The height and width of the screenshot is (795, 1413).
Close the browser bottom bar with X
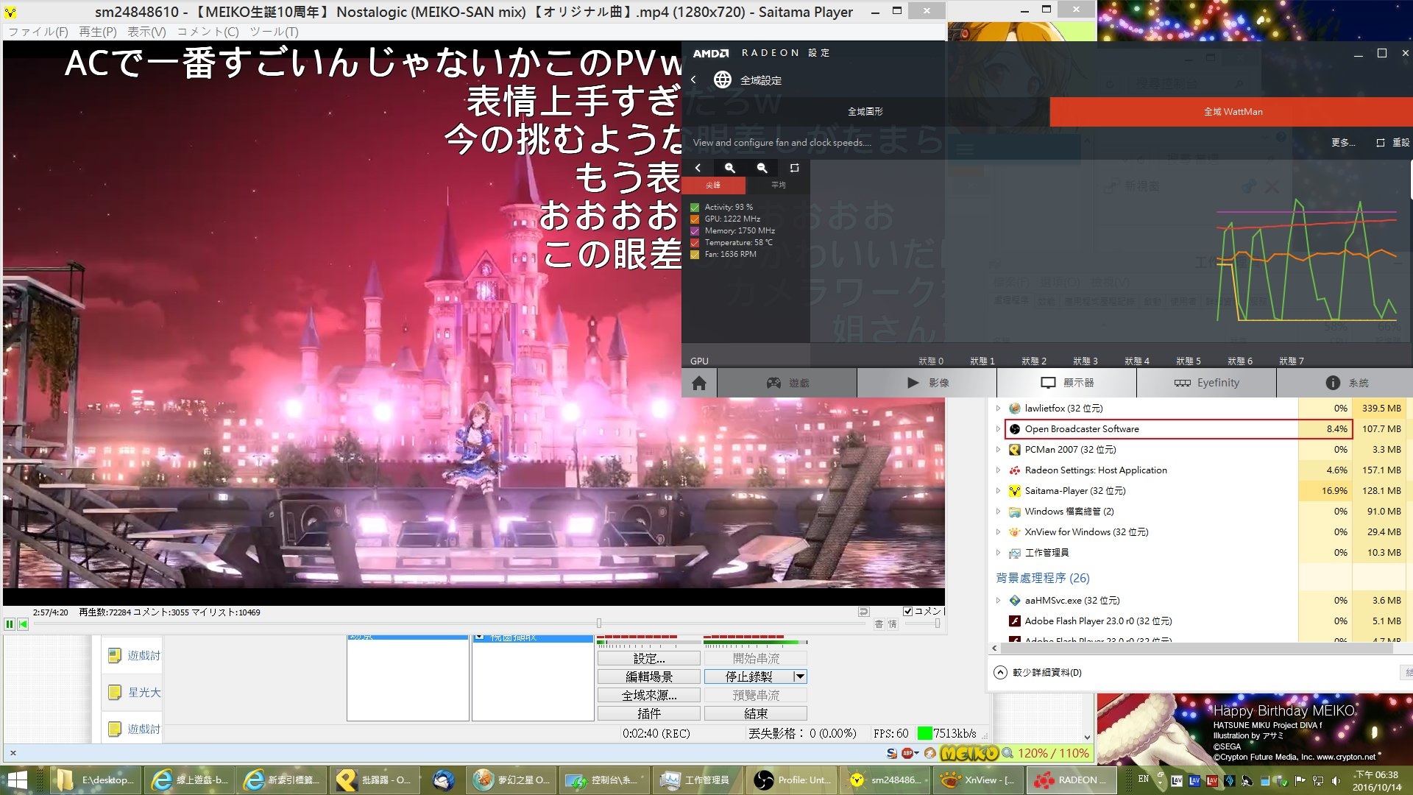coord(13,753)
